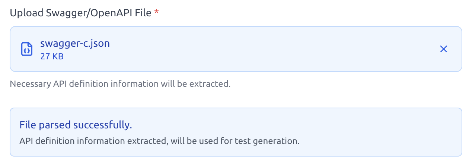This screenshot has width=469, height=164.
Task: Click the 'KB' unit under the file name
Action: (x=58, y=56)
